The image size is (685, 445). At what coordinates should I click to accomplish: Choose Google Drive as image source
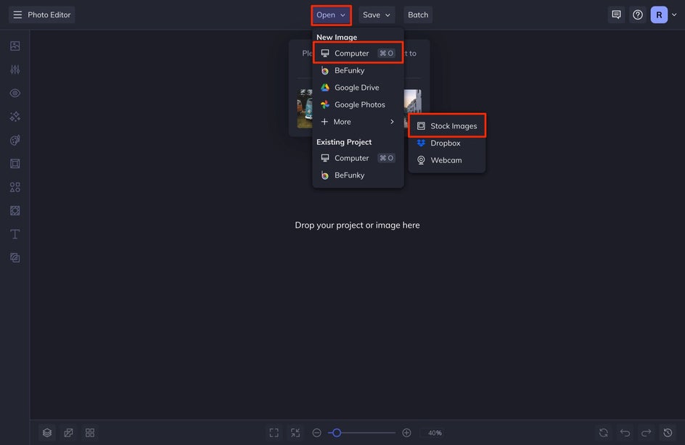point(358,87)
